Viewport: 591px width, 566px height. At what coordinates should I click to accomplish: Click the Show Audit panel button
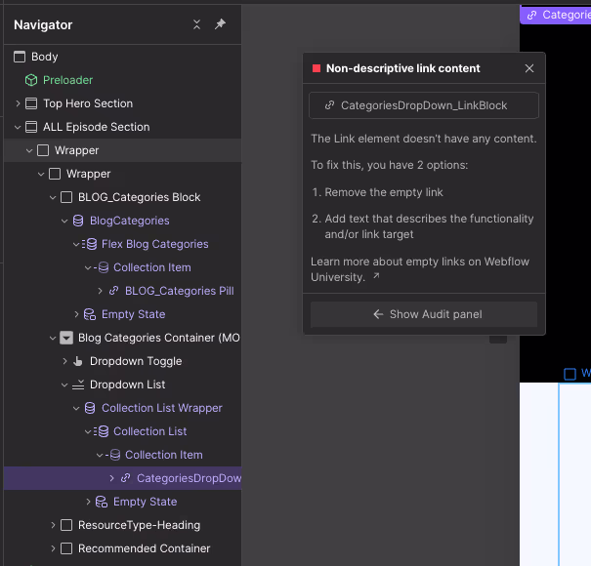pyautogui.click(x=424, y=314)
